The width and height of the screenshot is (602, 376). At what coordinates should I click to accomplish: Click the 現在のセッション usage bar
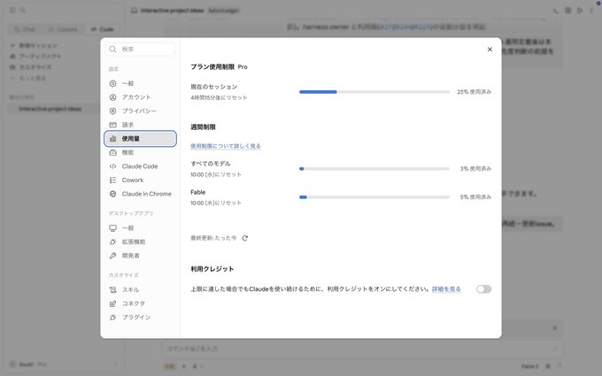374,92
